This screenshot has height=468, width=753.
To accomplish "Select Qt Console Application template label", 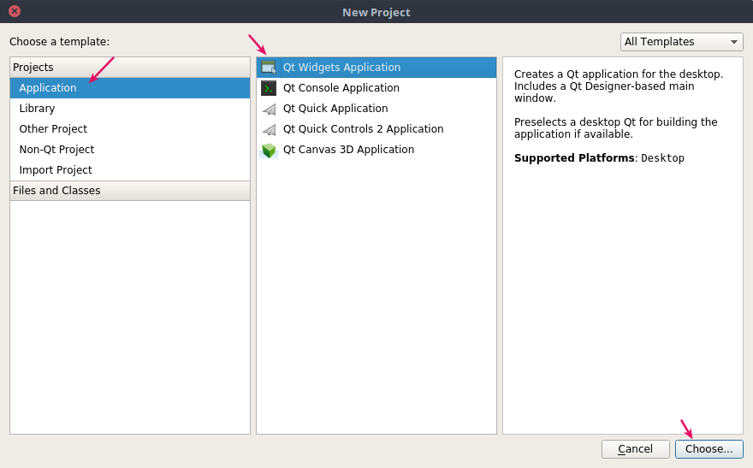I will pyautogui.click(x=341, y=88).
